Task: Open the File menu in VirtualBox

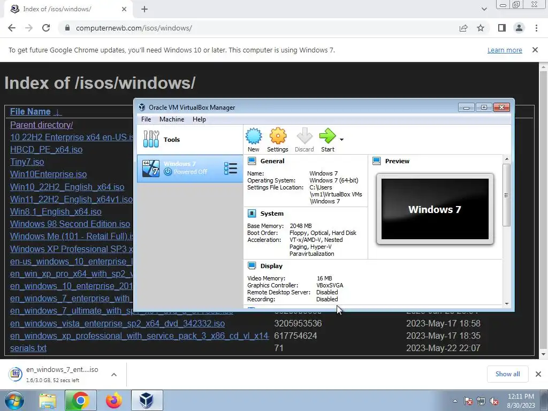Action: (146, 119)
